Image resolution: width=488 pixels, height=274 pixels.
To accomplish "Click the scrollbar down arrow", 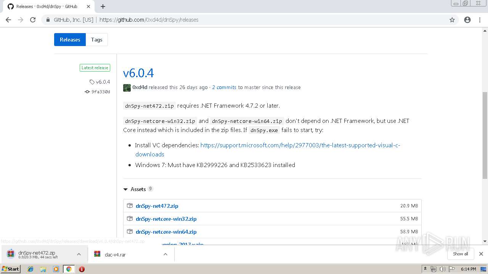I will tap(485, 241).
